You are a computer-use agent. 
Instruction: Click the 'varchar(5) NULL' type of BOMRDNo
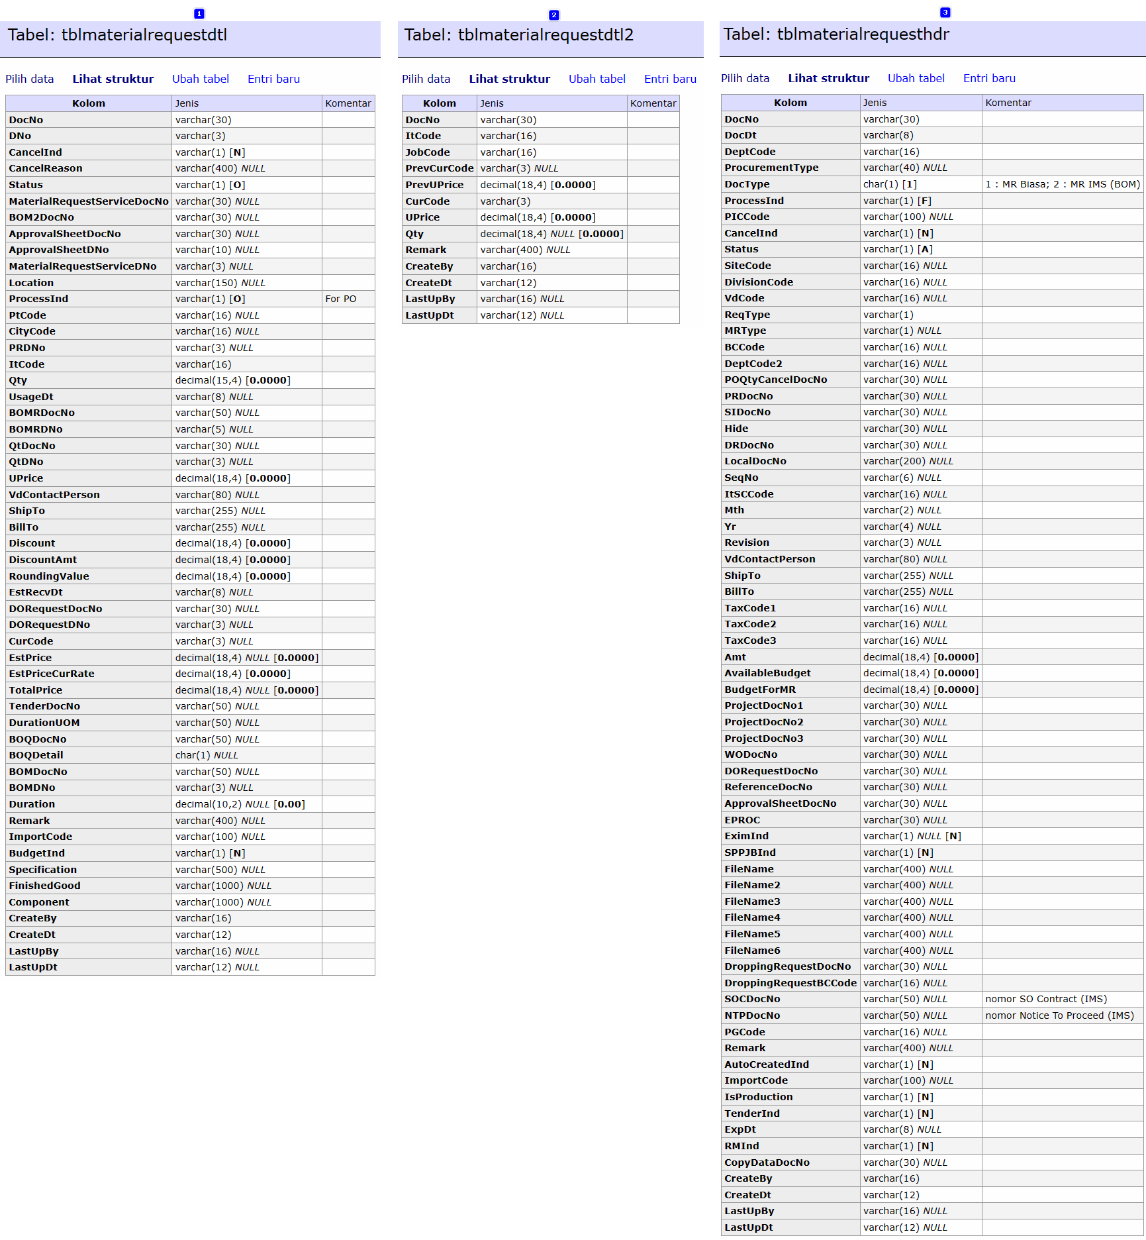[x=215, y=429]
